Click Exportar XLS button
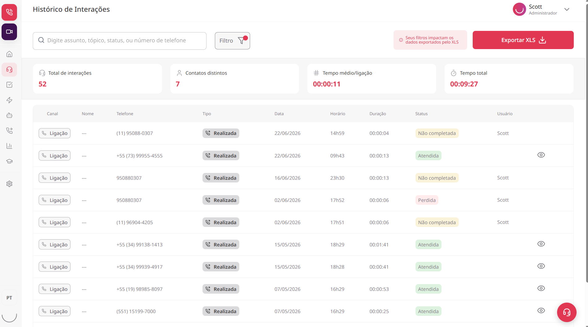The height and width of the screenshot is (327, 588). (x=523, y=40)
